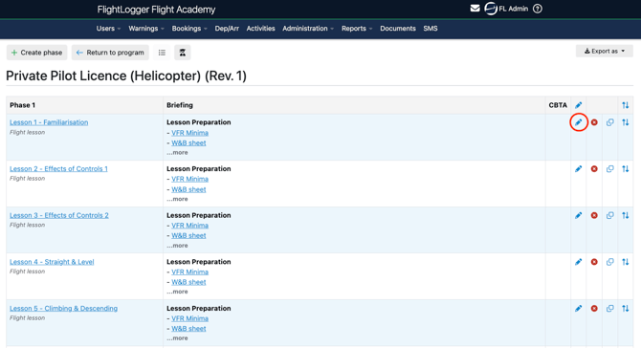
Task: Go to the Dep/Arr page
Action: pyautogui.click(x=227, y=28)
